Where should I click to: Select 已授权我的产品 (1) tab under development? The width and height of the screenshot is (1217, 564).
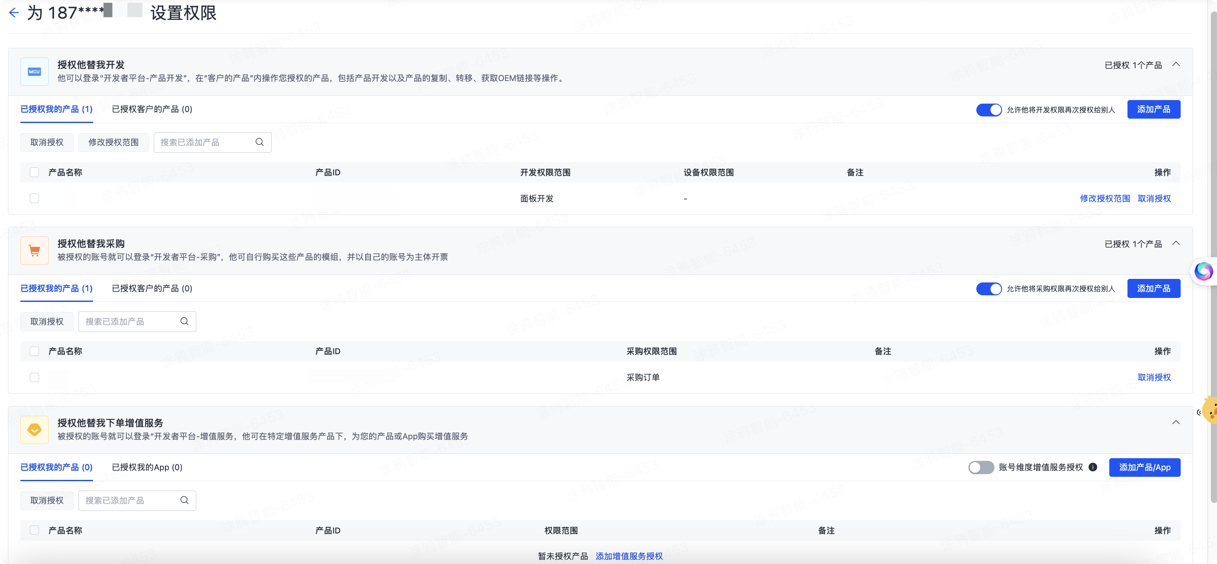[x=57, y=109]
